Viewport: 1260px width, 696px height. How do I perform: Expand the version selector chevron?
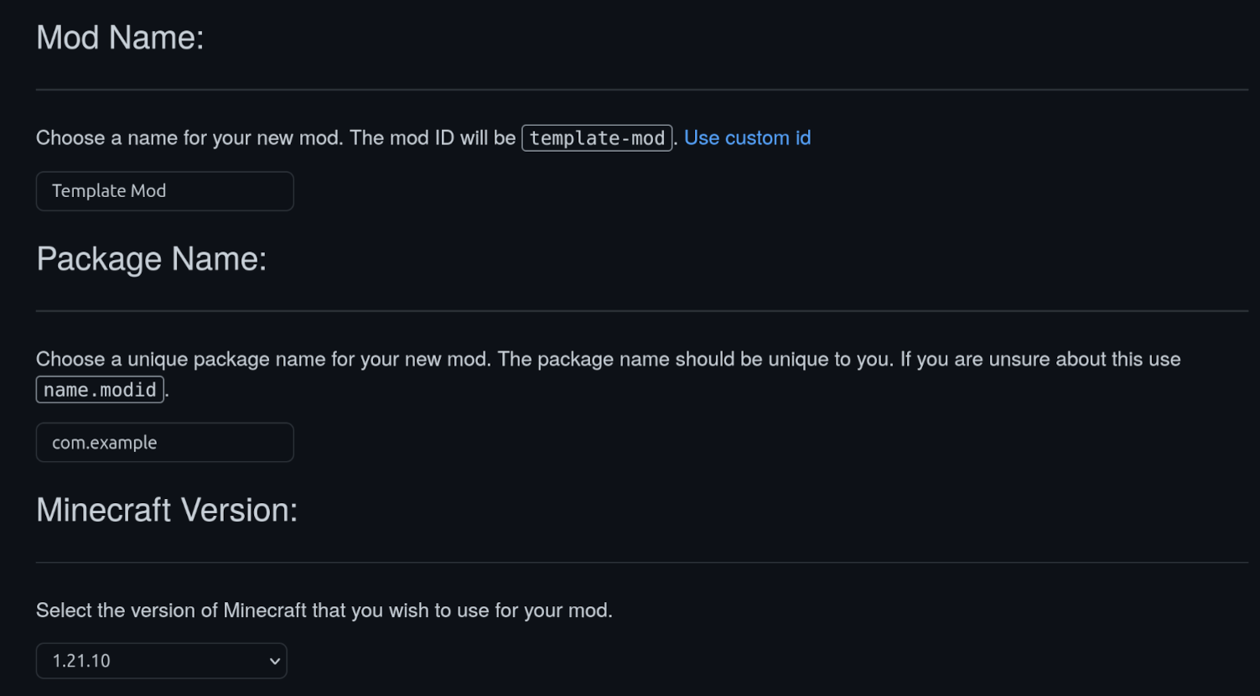point(273,661)
